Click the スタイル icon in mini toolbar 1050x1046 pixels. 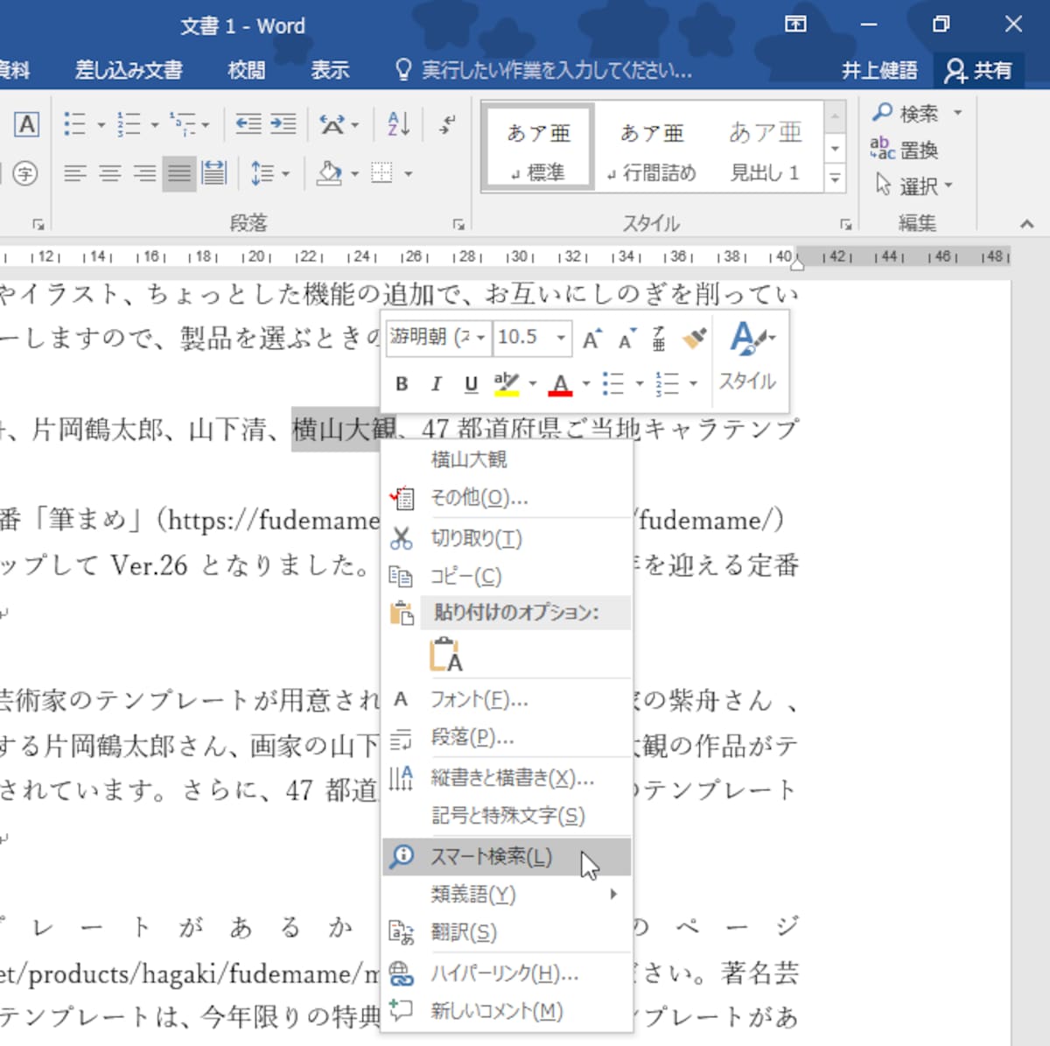[748, 357]
